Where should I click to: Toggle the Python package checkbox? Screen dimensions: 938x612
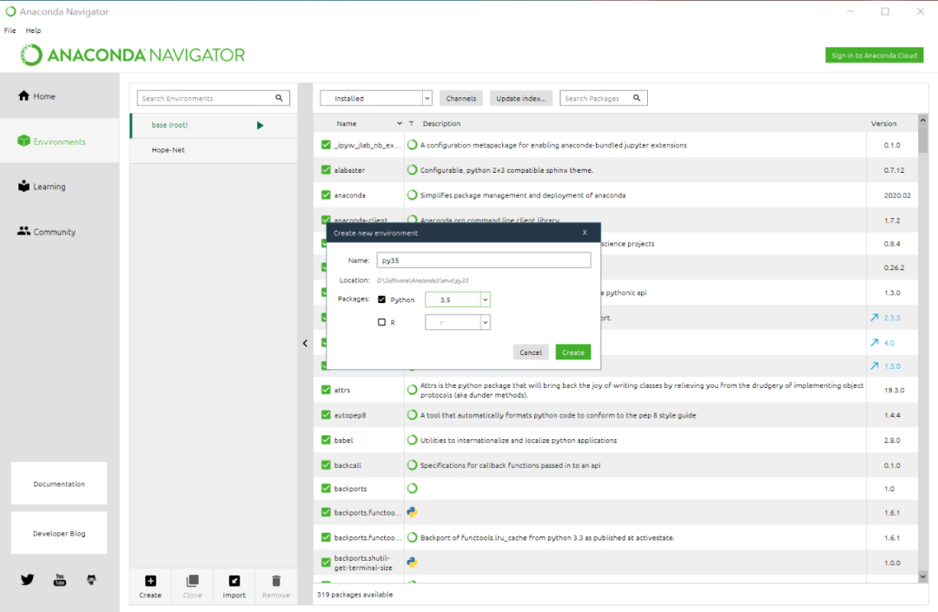tap(381, 299)
